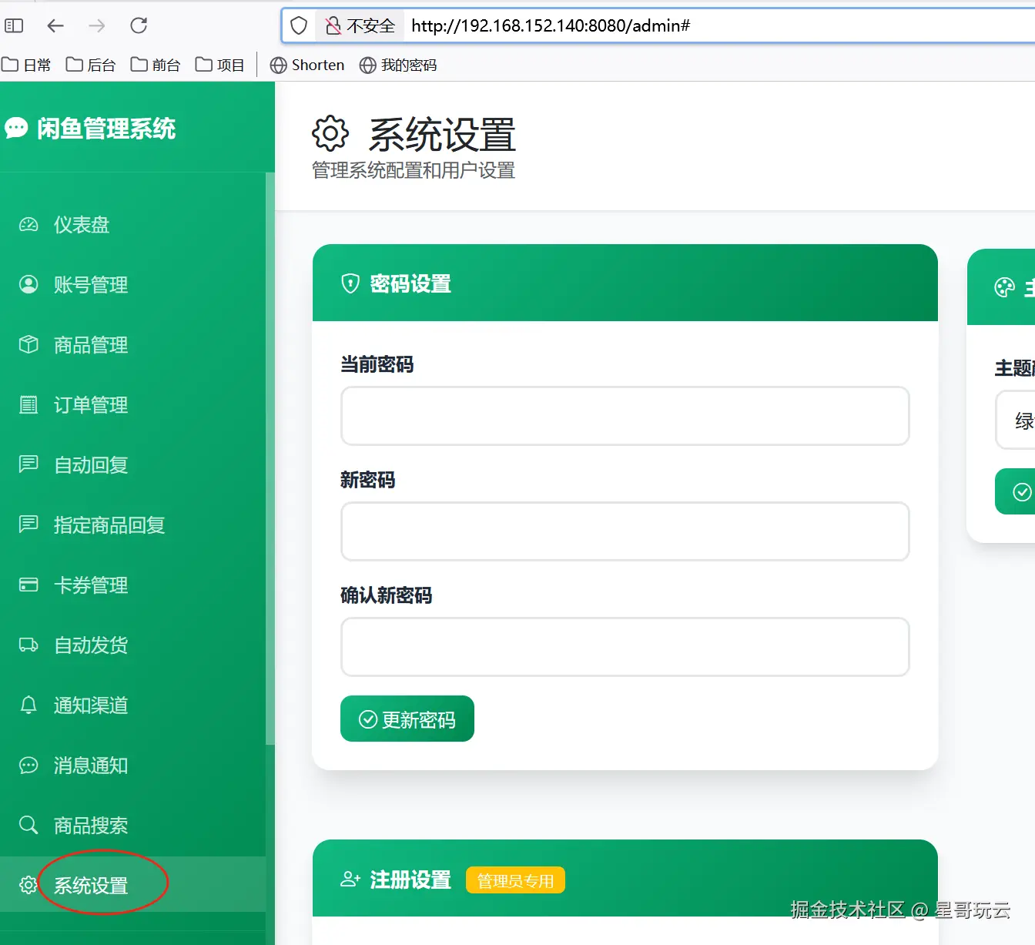Click the 更新密码 button

pos(407,719)
